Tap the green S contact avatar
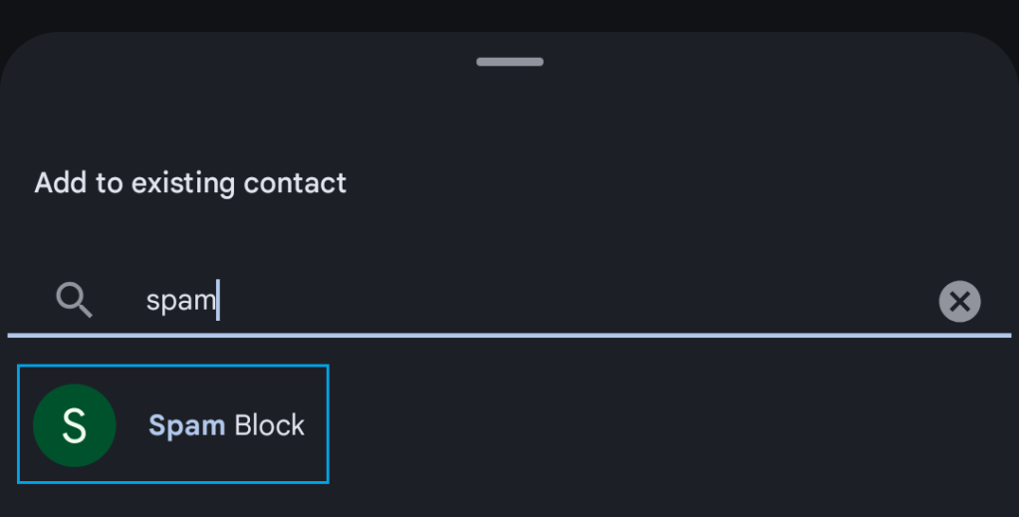The width and height of the screenshot is (1019, 517). 75,425
